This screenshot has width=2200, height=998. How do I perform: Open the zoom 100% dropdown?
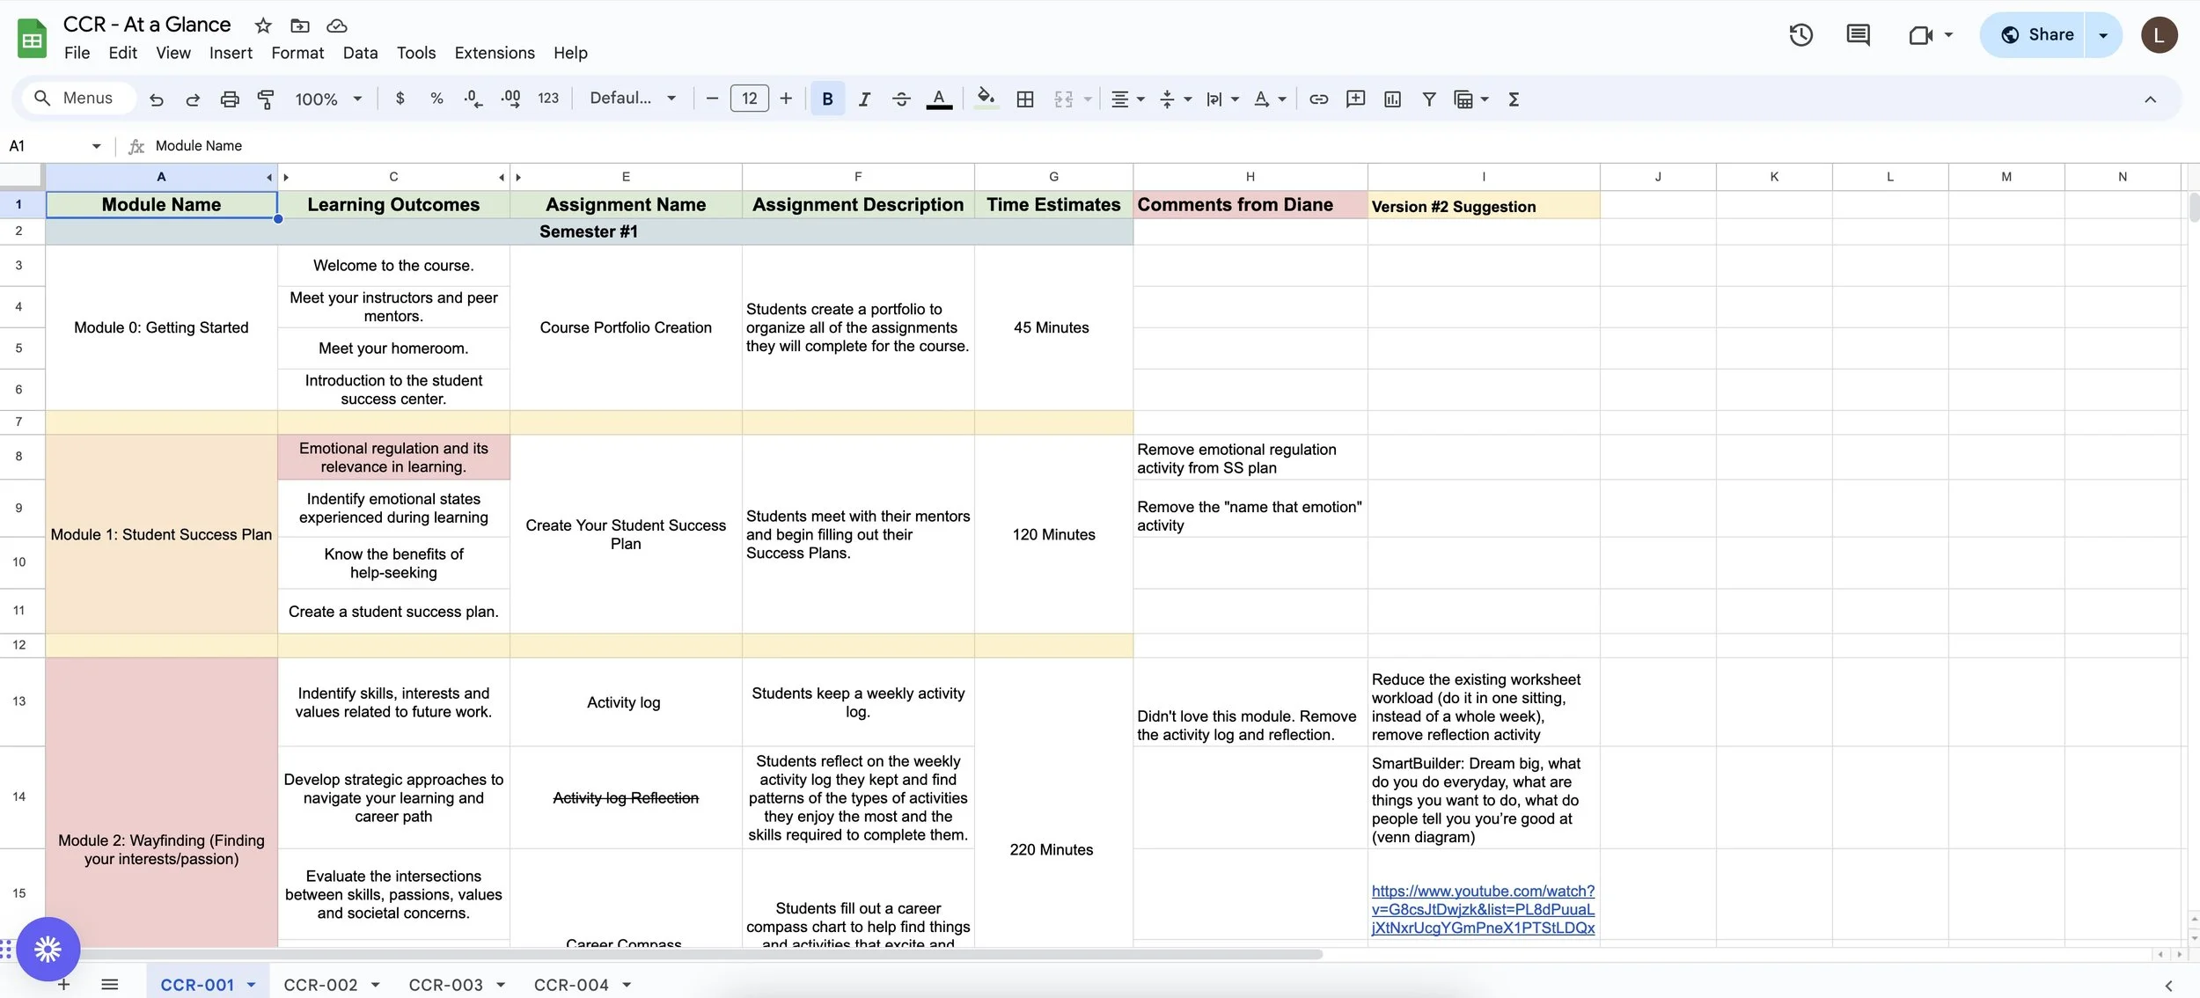328,99
